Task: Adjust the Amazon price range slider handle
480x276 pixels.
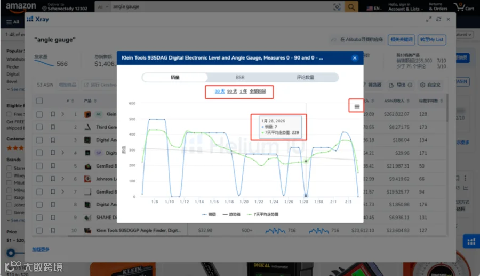Action: coord(11,253)
